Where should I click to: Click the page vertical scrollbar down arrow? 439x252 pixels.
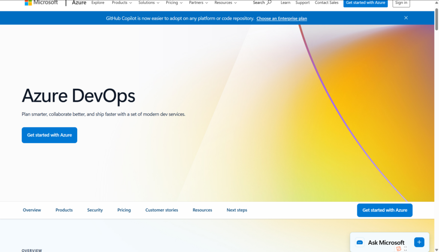[x=436, y=250]
